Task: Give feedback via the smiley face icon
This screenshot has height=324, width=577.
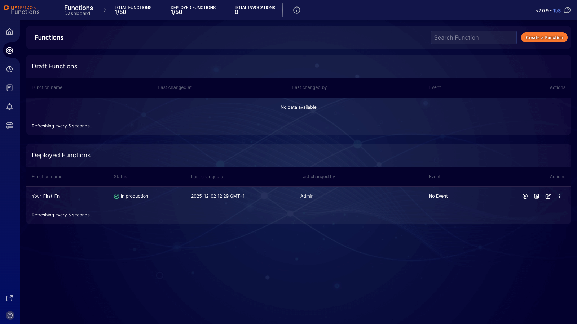Action: [10, 315]
